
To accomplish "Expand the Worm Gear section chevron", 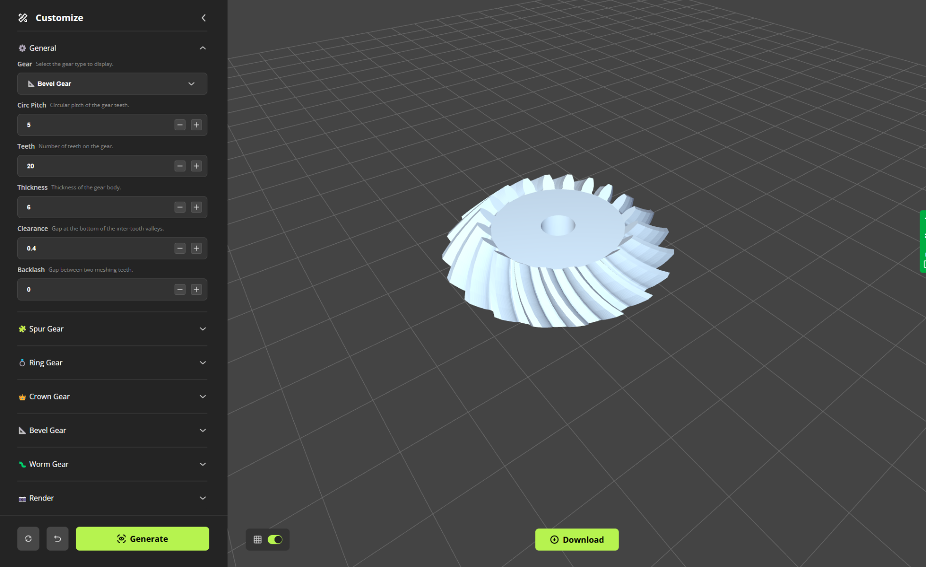I will (203, 464).
